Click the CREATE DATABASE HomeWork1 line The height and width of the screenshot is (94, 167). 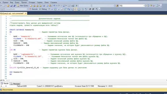click(22, 30)
